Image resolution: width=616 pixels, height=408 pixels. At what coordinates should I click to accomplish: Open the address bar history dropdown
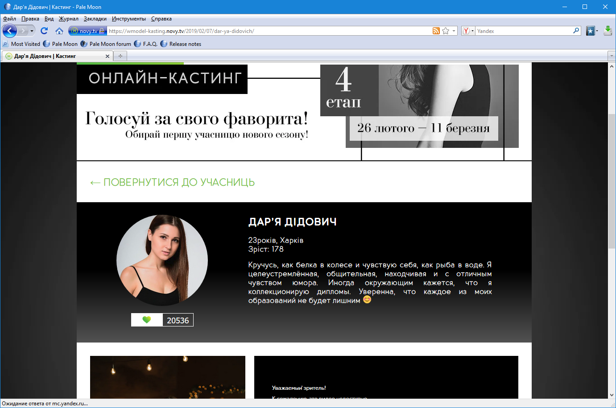[x=454, y=31]
